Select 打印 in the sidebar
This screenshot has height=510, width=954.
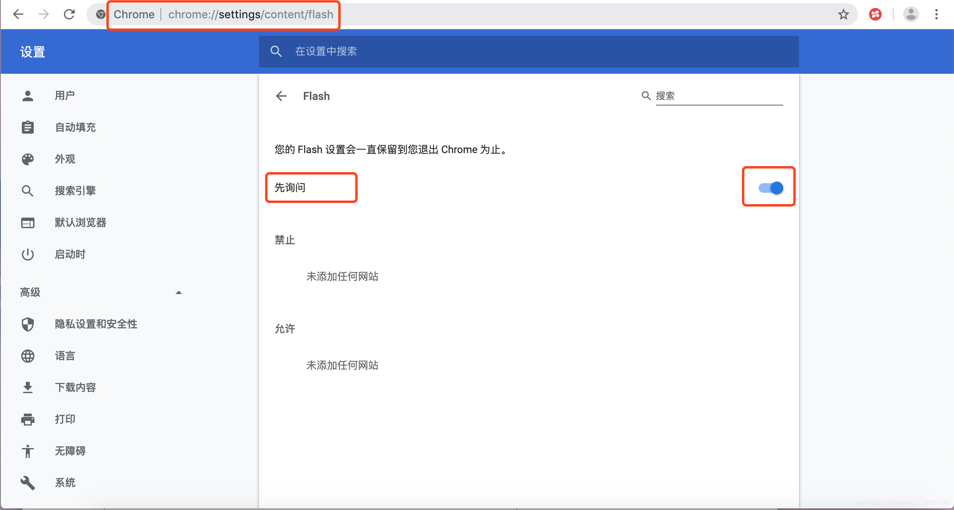65,419
